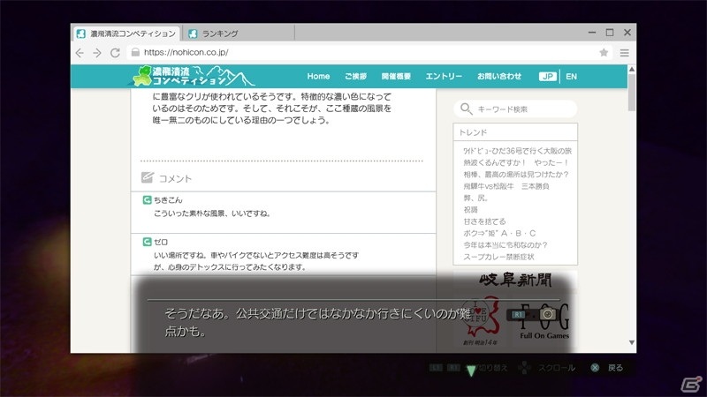Click the キーワード検索 search field
The image size is (707, 397).
[x=515, y=109]
